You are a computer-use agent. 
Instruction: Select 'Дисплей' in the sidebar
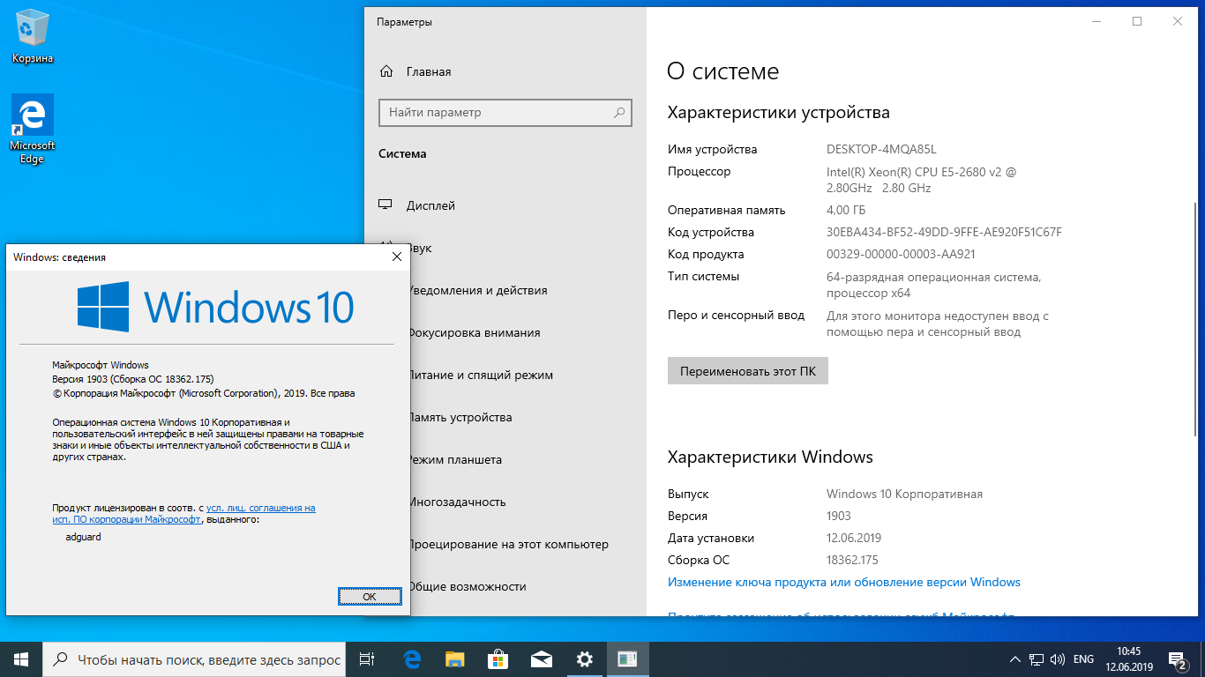(430, 205)
